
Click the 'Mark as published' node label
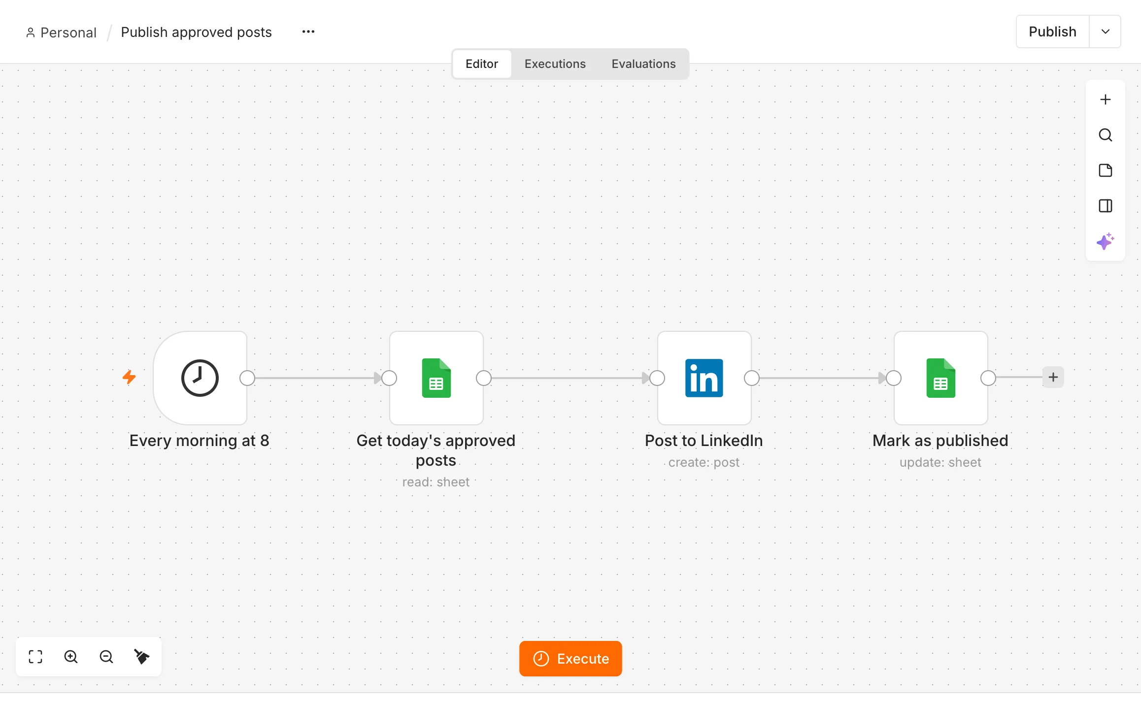(940, 441)
